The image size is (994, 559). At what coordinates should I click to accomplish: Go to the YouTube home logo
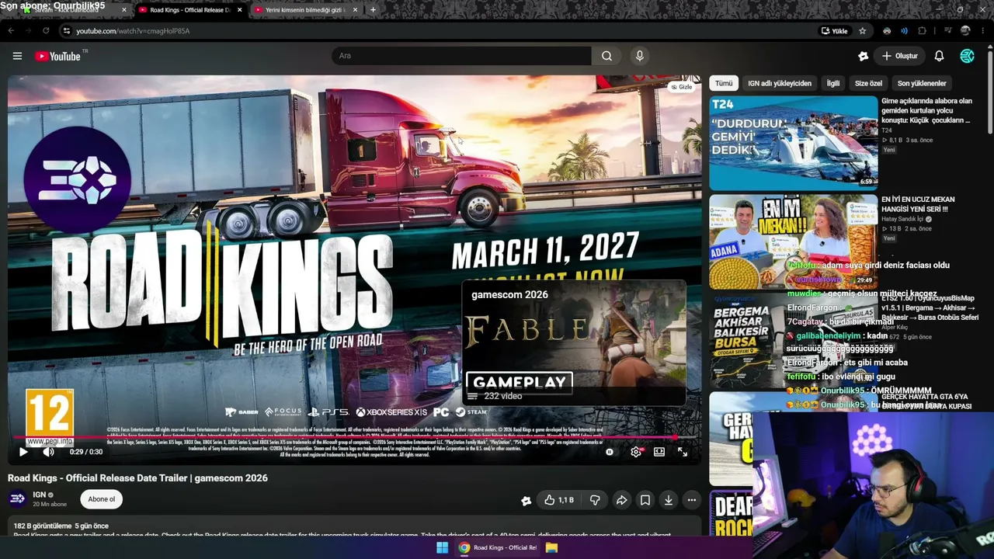58,56
